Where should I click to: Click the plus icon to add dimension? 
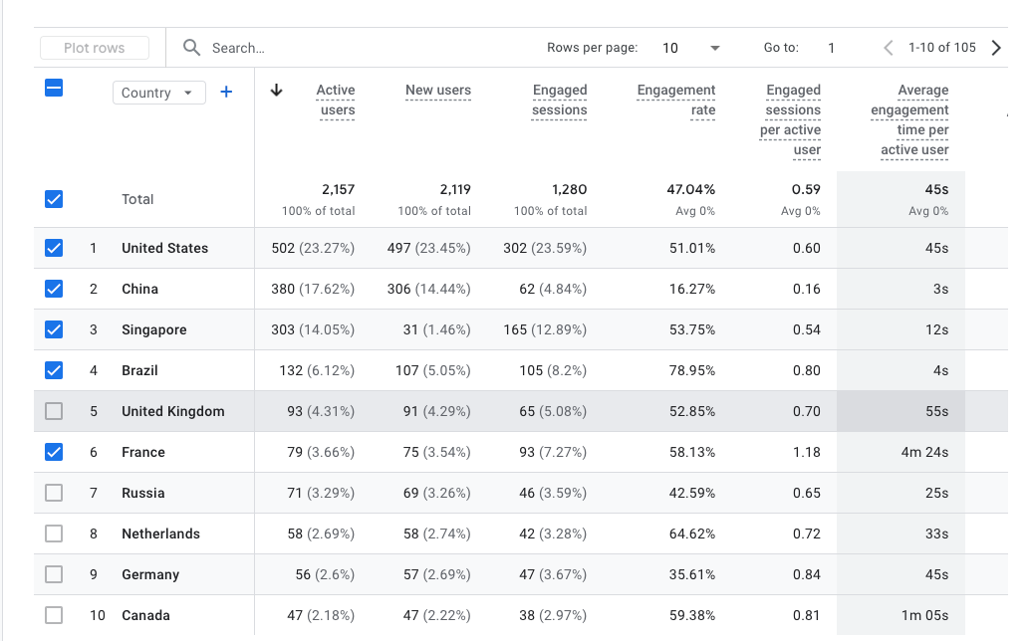tap(226, 93)
